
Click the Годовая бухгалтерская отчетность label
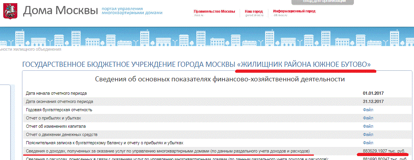click(x=59, y=110)
